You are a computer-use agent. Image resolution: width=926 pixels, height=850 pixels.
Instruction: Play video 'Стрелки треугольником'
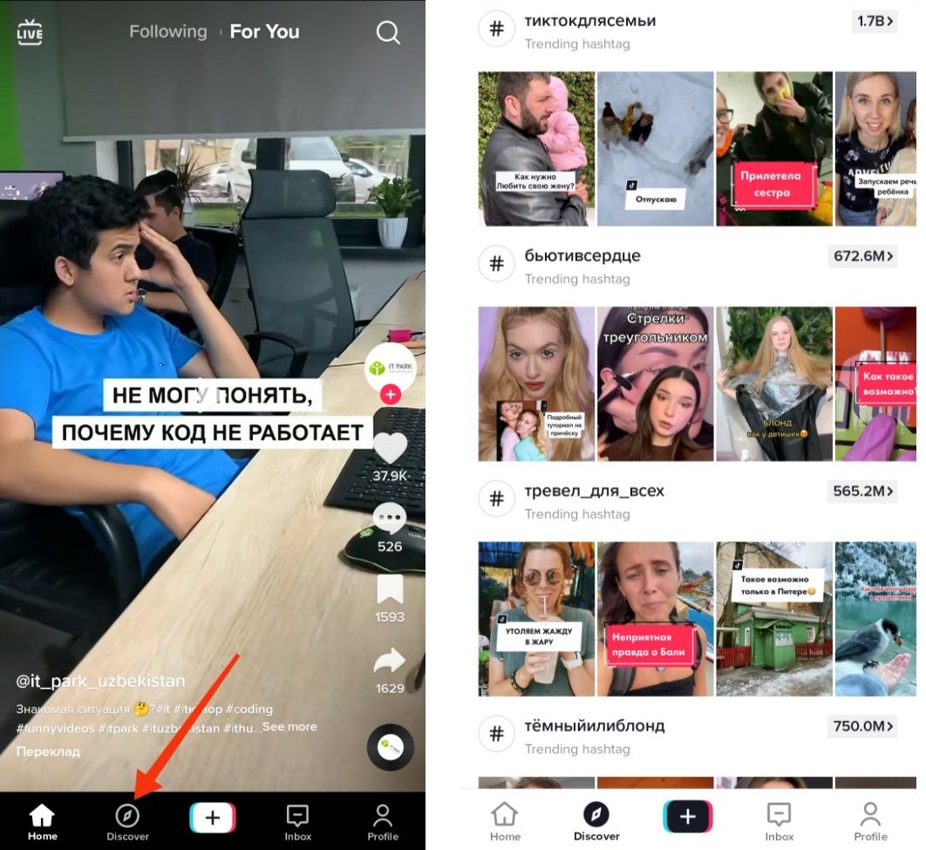click(656, 384)
